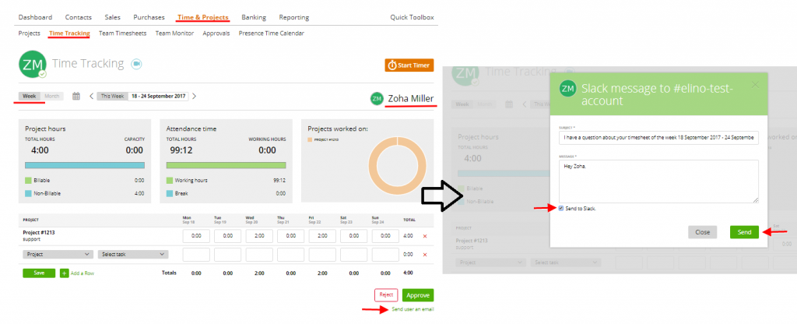Click the Thu Sep 21 hours field for Project #1213
Screen dimensions: 797x324
coord(291,236)
